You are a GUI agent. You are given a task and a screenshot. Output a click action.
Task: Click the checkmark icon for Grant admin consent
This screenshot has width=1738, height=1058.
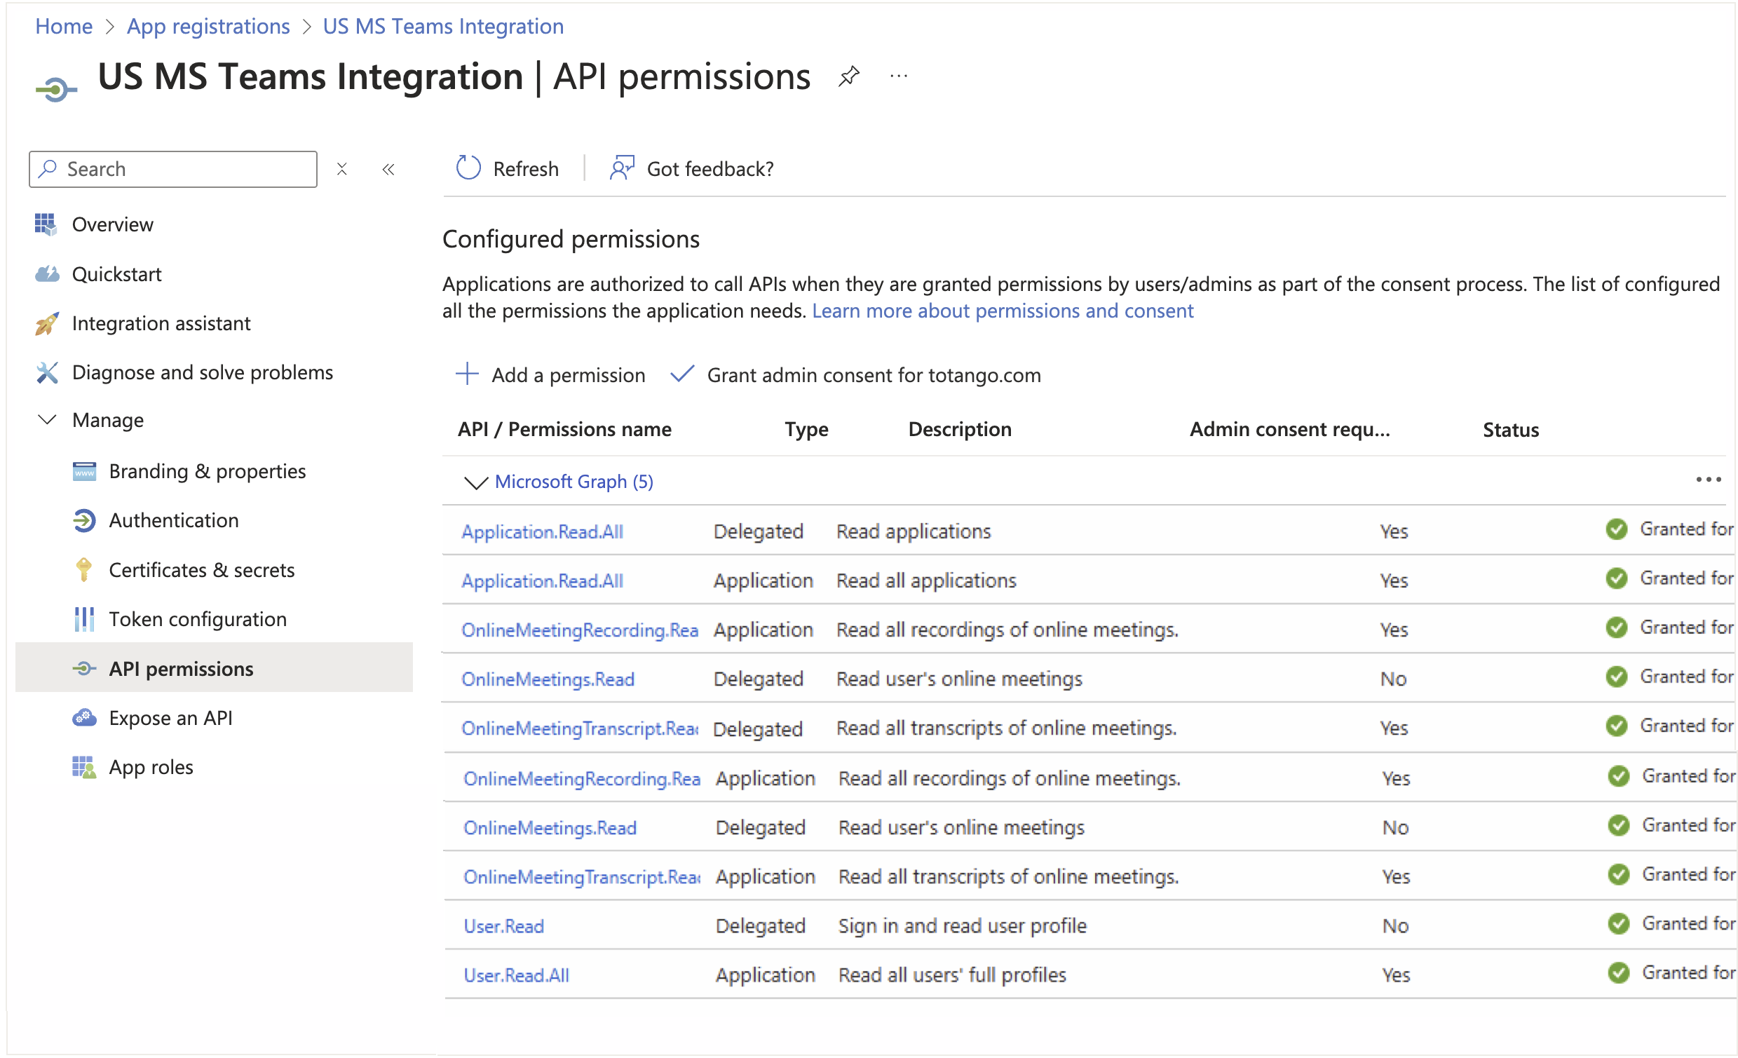[682, 374]
